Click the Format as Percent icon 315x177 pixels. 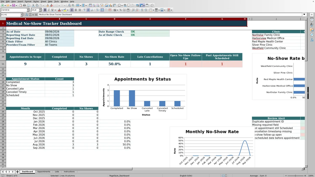tap(120, 10)
